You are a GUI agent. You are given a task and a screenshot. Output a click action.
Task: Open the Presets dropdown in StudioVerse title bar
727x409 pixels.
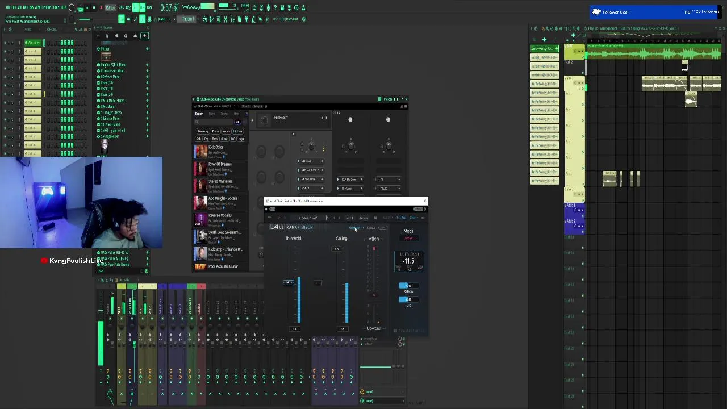coord(387,99)
